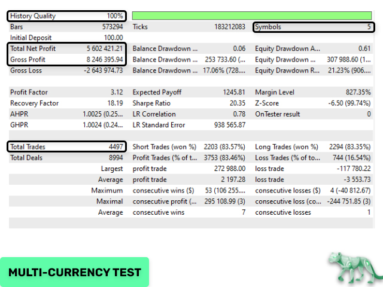Click the Total Deals value 8994
The image size is (383, 287).
(113, 158)
